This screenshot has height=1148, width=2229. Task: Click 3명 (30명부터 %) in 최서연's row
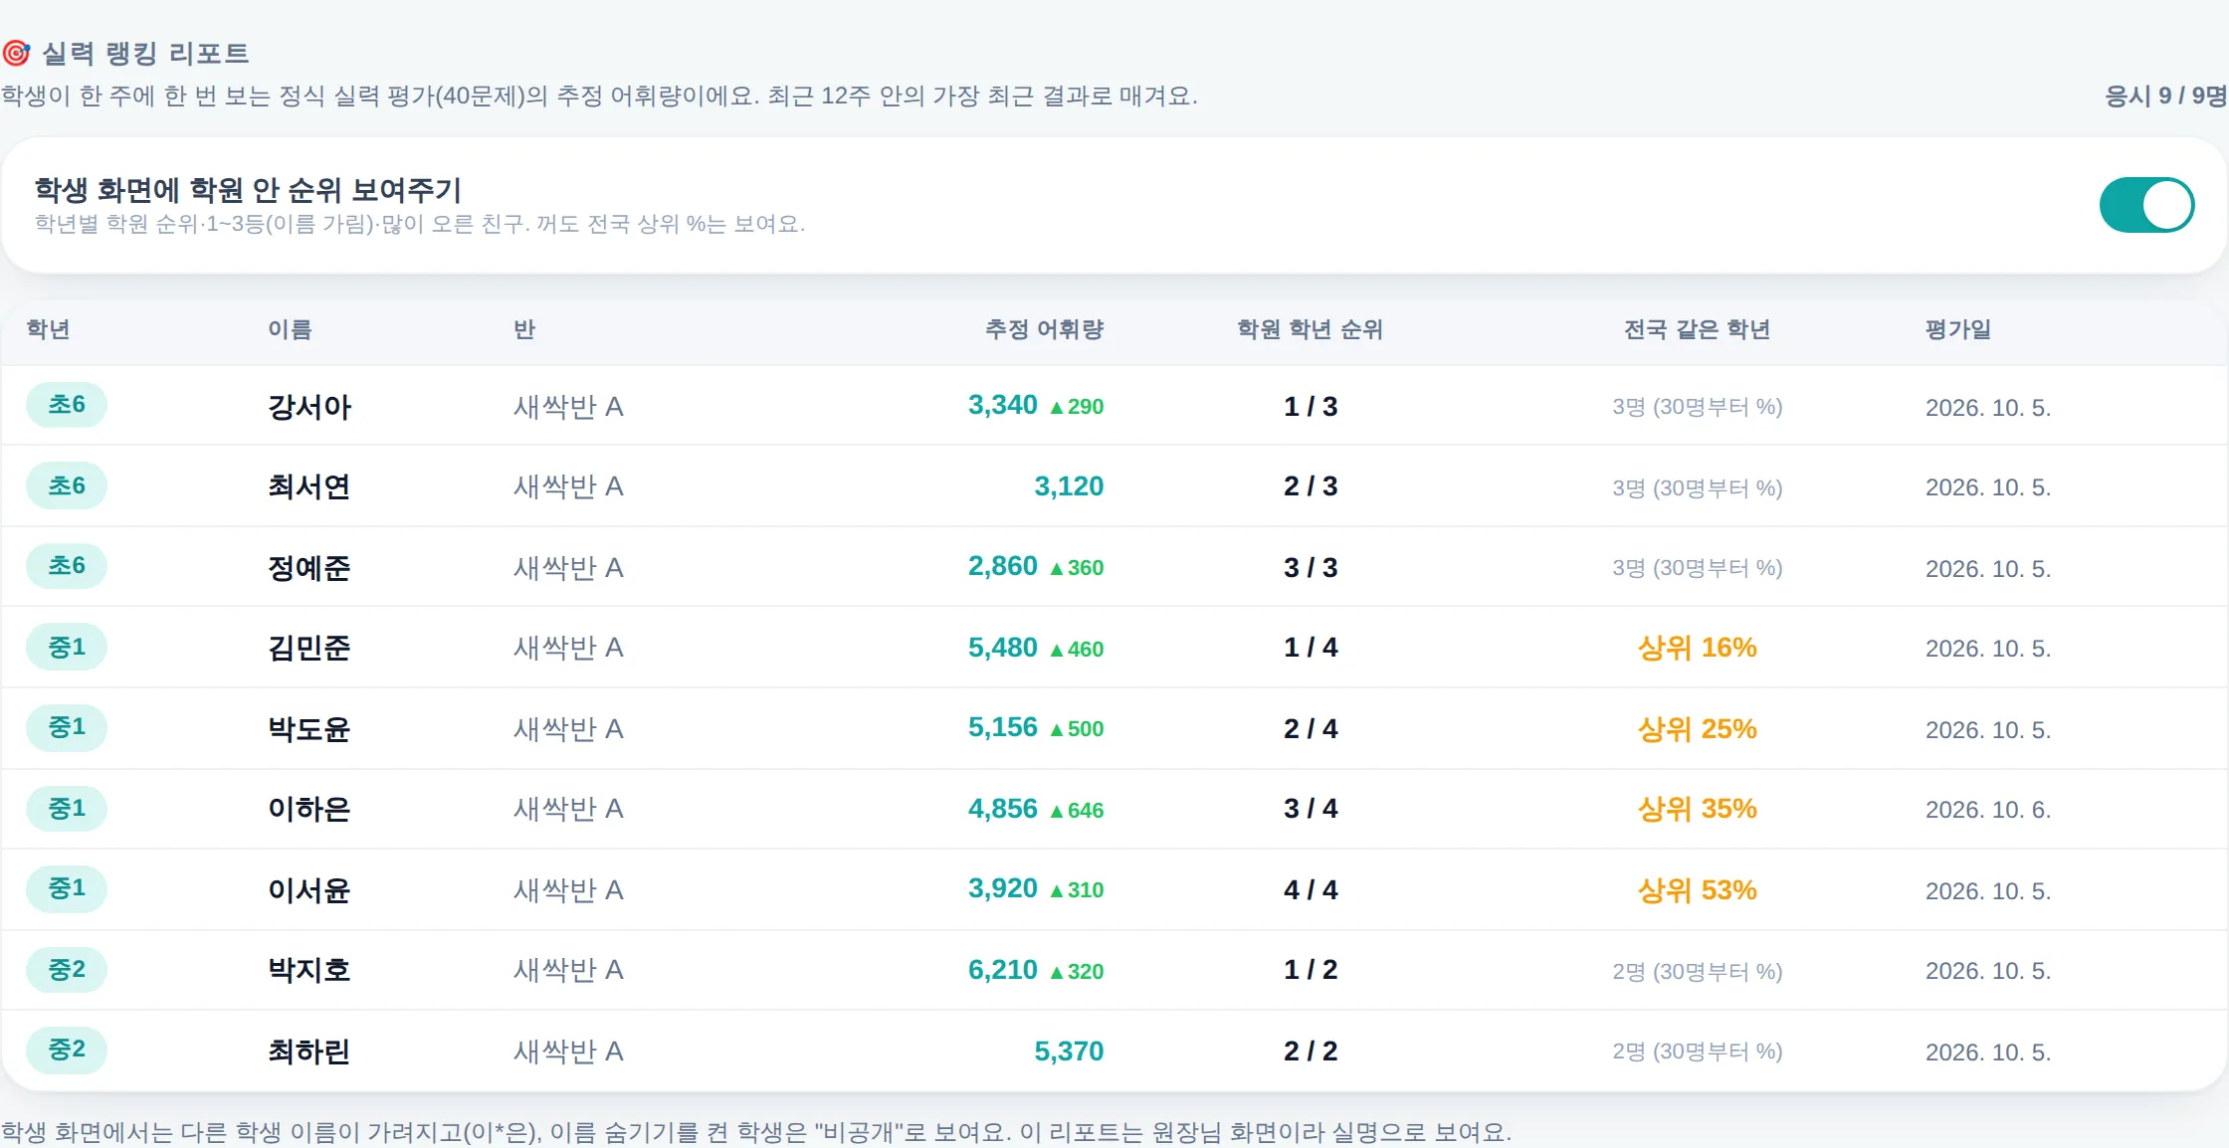1697,487
